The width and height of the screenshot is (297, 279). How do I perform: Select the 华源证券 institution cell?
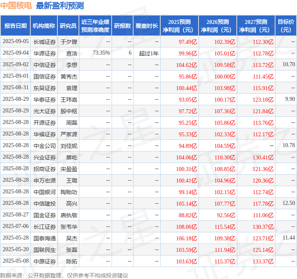point(45,53)
